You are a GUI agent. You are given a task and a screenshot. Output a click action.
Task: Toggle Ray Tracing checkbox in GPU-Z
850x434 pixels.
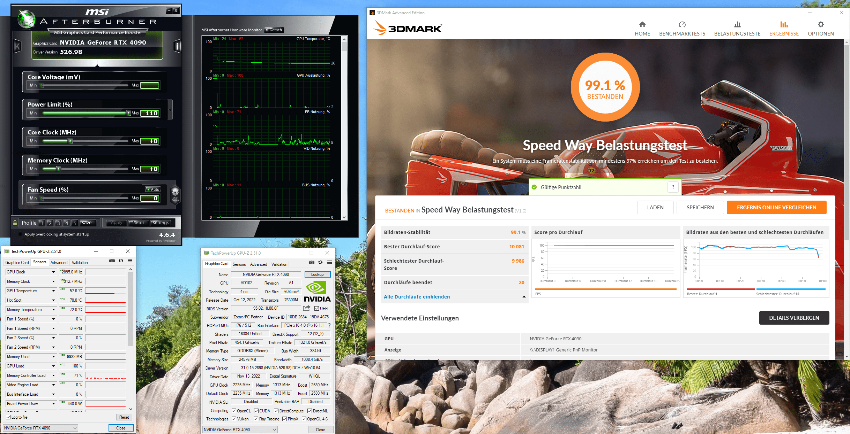click(x=256, y=419)
